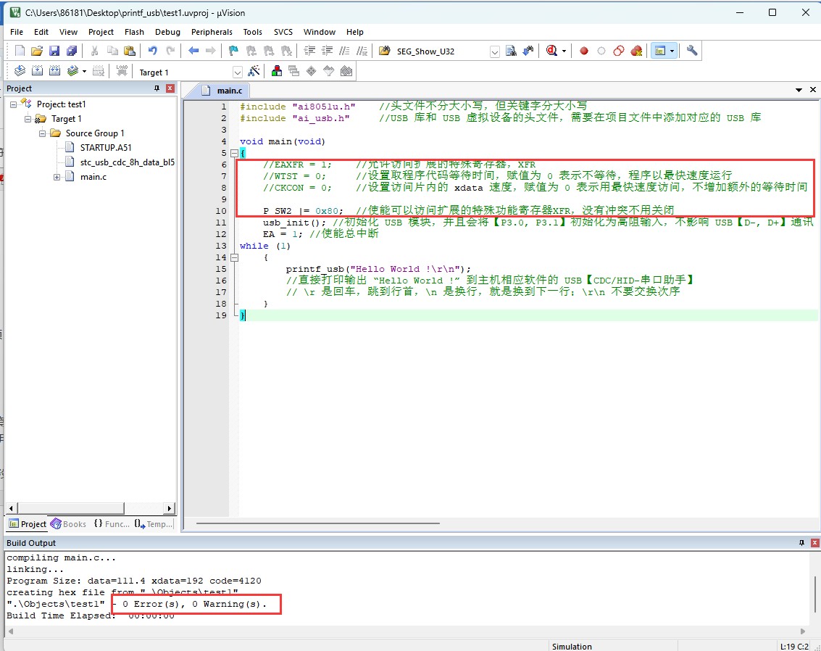Build the target files
821x651 pixels.
pos(37,71)
